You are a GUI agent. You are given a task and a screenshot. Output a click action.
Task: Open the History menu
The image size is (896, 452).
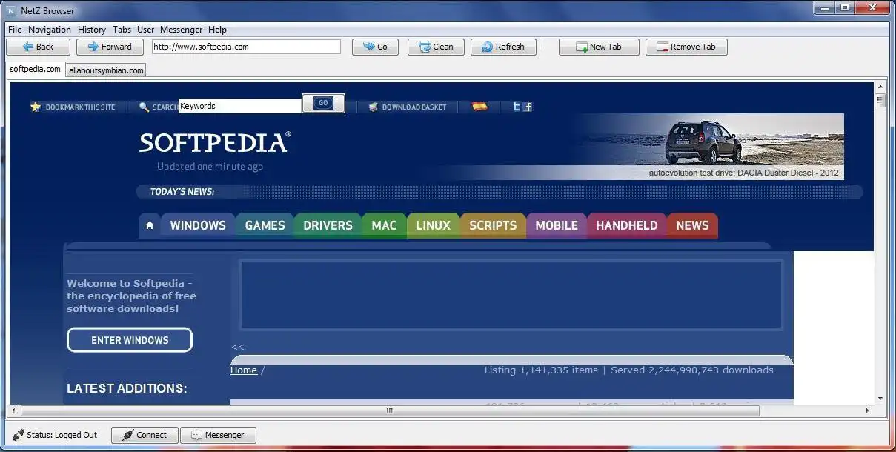(92, 30)
